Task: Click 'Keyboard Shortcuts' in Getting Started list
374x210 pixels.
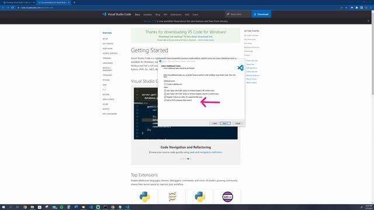Action: (252, 47)
